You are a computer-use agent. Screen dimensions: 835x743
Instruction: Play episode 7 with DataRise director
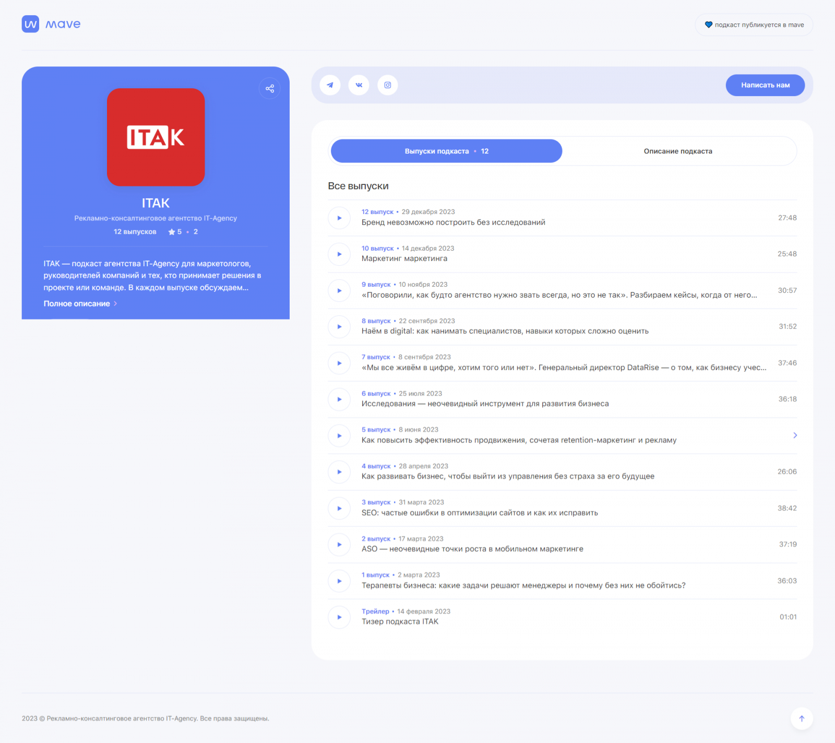[x=339, y=363]
